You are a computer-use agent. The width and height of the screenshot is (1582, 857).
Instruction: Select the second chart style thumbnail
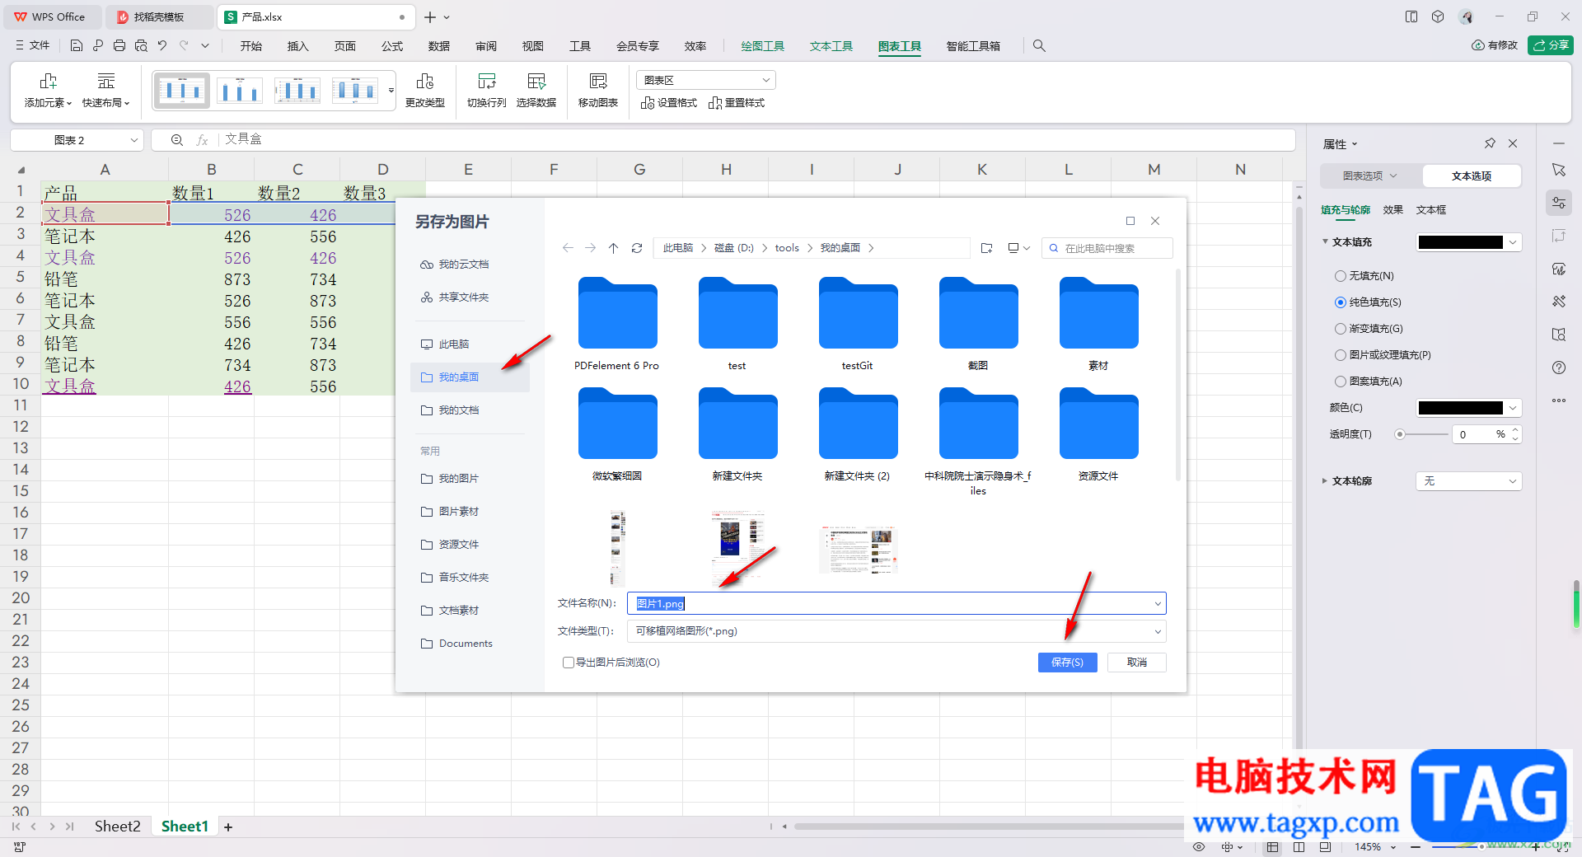pos(240,90)
